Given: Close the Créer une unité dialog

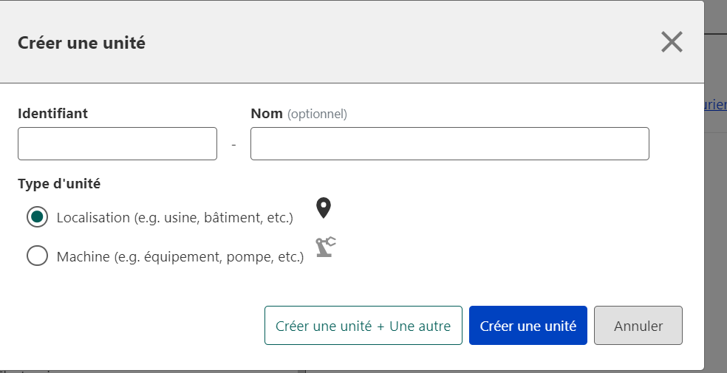Looking at the screenshot, I should click(671, 42).
